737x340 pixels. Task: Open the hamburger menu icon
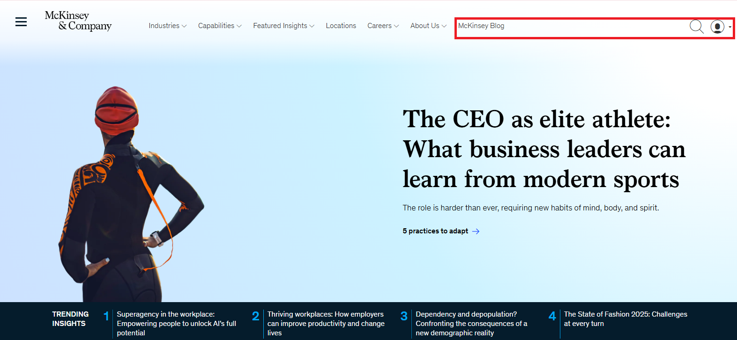tap(21, 22)
